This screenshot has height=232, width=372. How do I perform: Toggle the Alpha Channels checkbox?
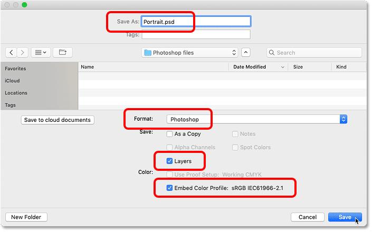coord(169,148)
